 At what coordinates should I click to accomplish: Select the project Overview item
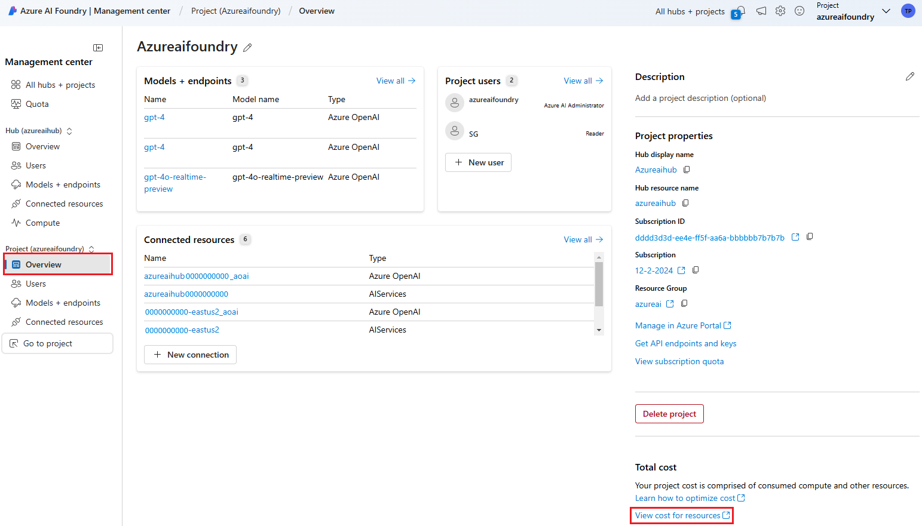pos(58,264)
